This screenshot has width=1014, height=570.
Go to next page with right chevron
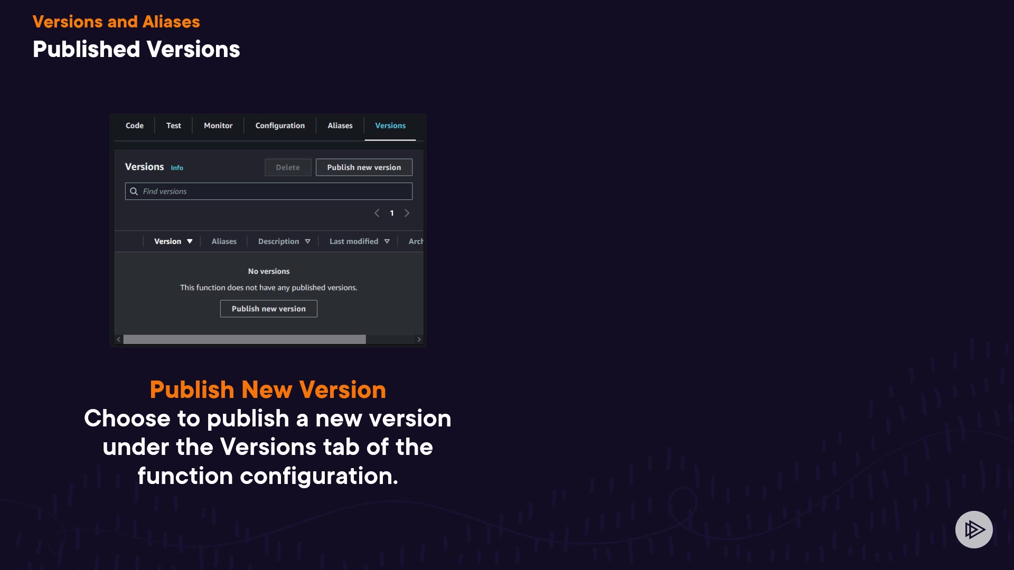[407, 213]
